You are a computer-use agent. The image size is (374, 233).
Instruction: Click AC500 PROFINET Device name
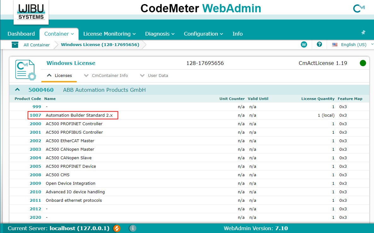(x=71, y=166)
